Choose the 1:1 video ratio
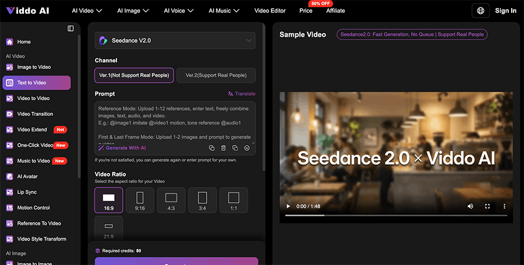This screenshot has height=265, width=524. click(x=233, y=200)
